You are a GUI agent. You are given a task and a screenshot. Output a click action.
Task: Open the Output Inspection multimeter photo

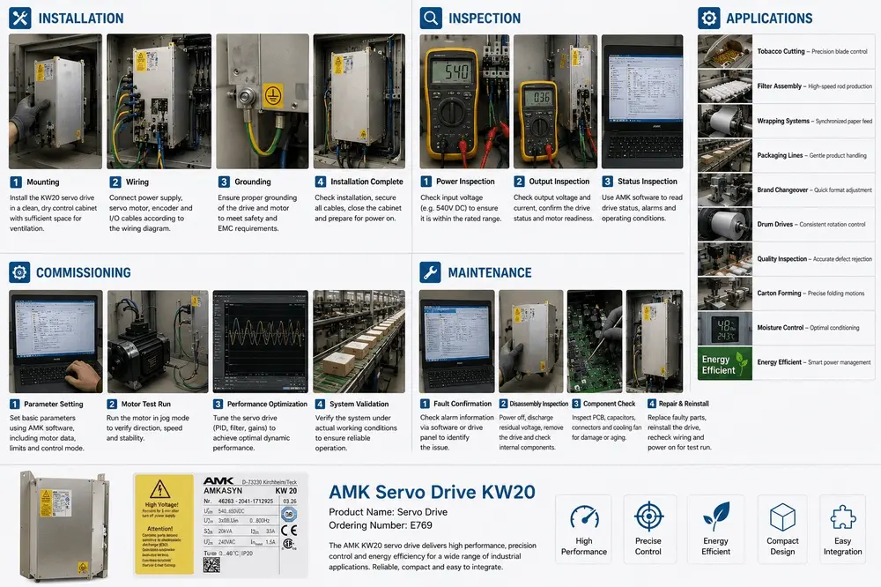pos(555,101)
